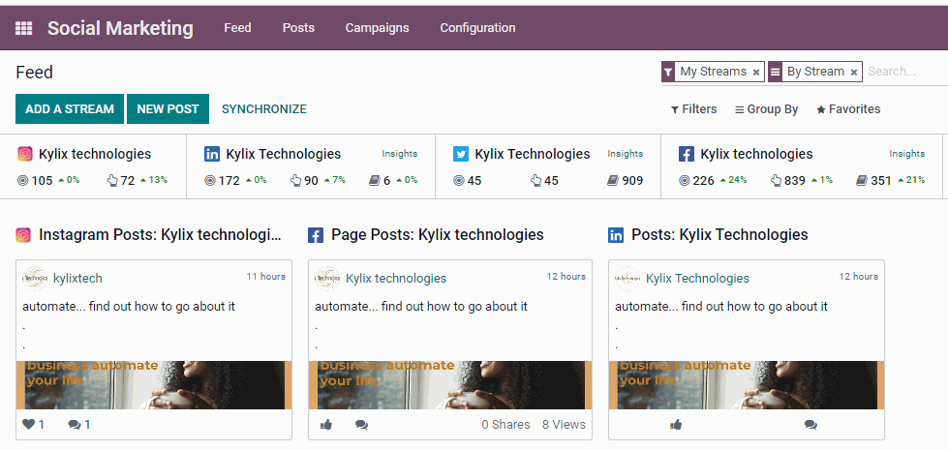
Task: Click the Instagram icon of Instagram Posts stream
Action: click(x=23, y=235)
